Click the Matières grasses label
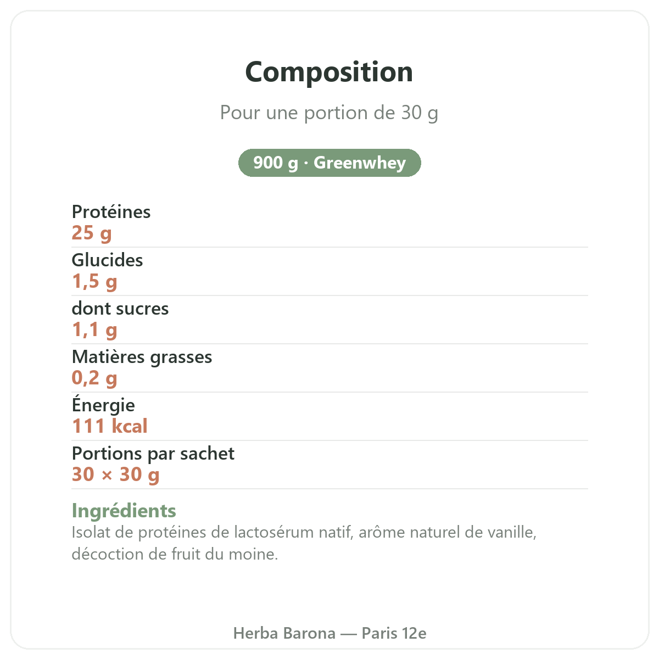 [x=142, y=357]
